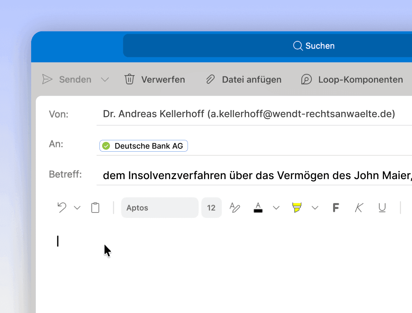Image resolution: width=412 pixels, height=313 pixels.
Task: Click the green check on Deutsche Bank AG
Action: [x=106, y=146]
